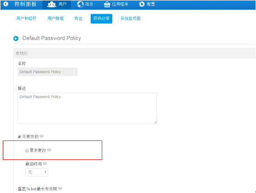Click the 控制面板 title text
This screenshot has height=193, width=256.
coord(25,4)
